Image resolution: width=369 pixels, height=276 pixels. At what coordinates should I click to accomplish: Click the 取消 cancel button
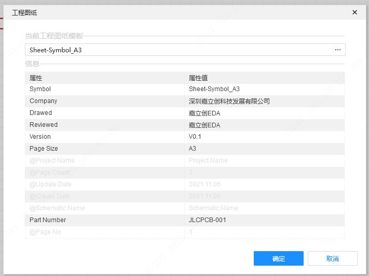point(332,258)
